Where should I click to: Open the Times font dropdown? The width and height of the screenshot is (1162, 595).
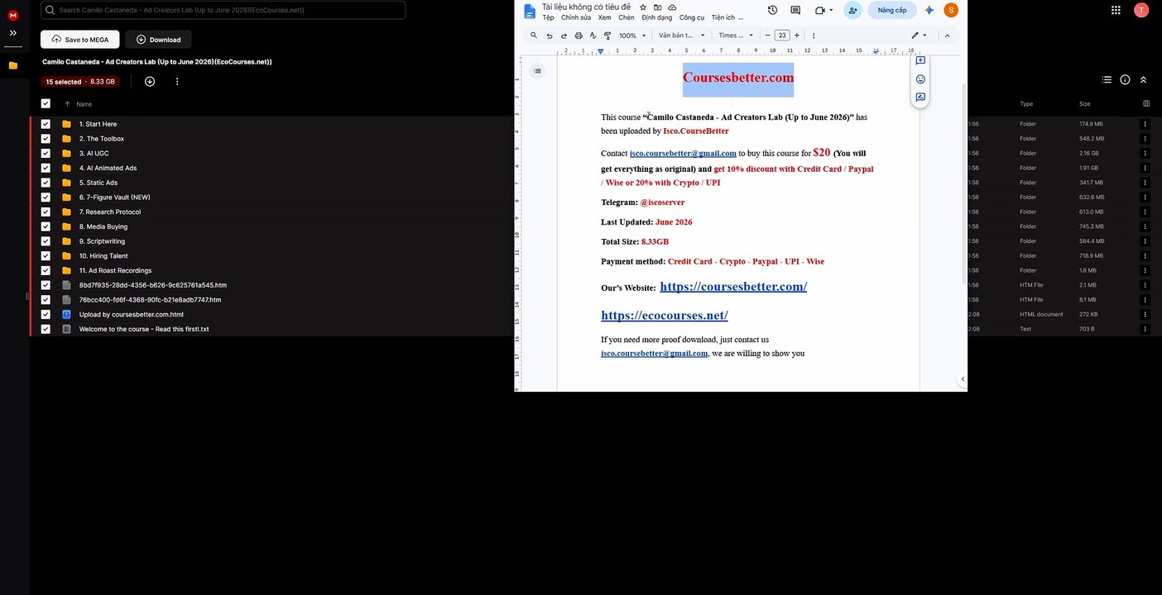(x=737, y=36)
